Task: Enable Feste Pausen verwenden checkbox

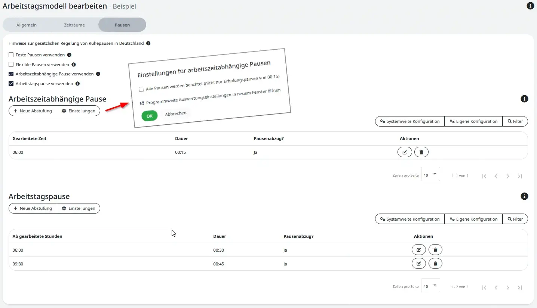Action: coord(11,55)
